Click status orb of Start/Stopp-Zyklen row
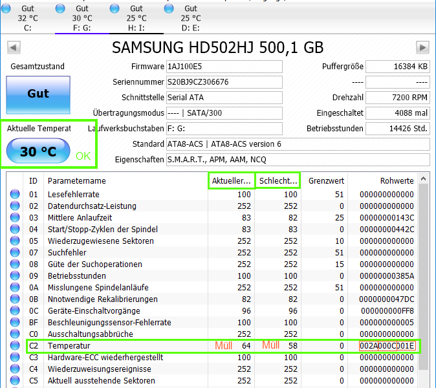This screenshot has height=388, width=436. [x=15, y=229]
